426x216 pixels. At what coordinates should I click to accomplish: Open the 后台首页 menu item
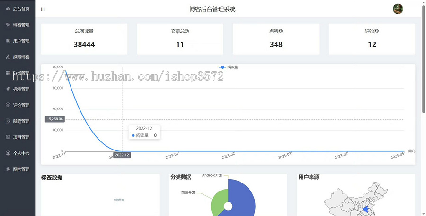(18, 9)
